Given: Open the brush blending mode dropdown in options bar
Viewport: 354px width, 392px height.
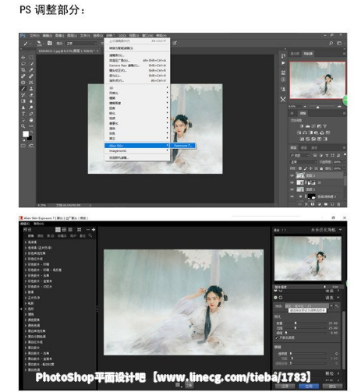Looking at the screenshot, I should 81,44.
